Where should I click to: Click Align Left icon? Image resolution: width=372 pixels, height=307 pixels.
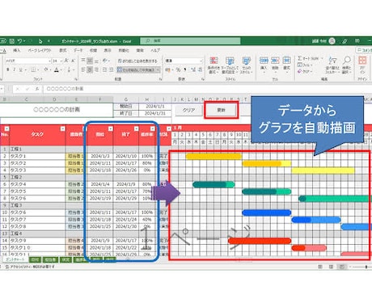tap(83, 69)
